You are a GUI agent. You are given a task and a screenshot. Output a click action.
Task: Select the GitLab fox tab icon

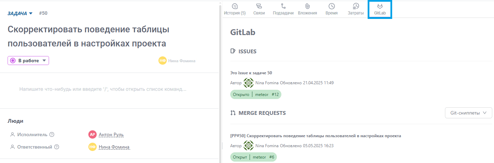[x=380, y=6]
